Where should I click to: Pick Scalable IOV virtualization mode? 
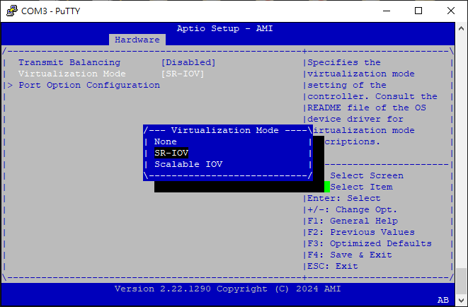188,164
